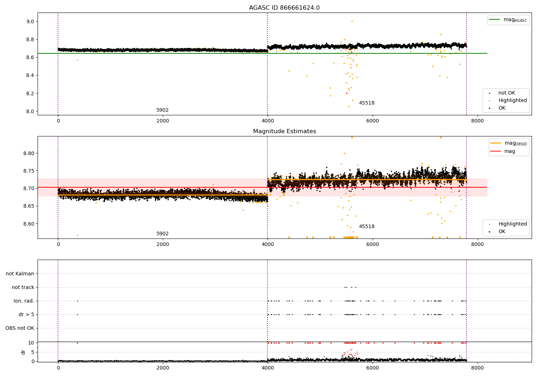Image resolution: width=537 pixels, height=376 pixels.
Task: Click the 9.0 outlier point in the top plot
Action: (352, 21)
